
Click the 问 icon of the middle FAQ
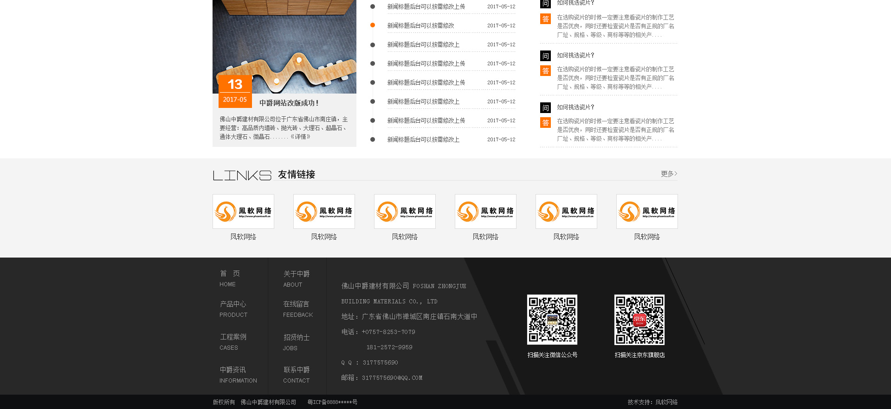click(x=545, y=56)
